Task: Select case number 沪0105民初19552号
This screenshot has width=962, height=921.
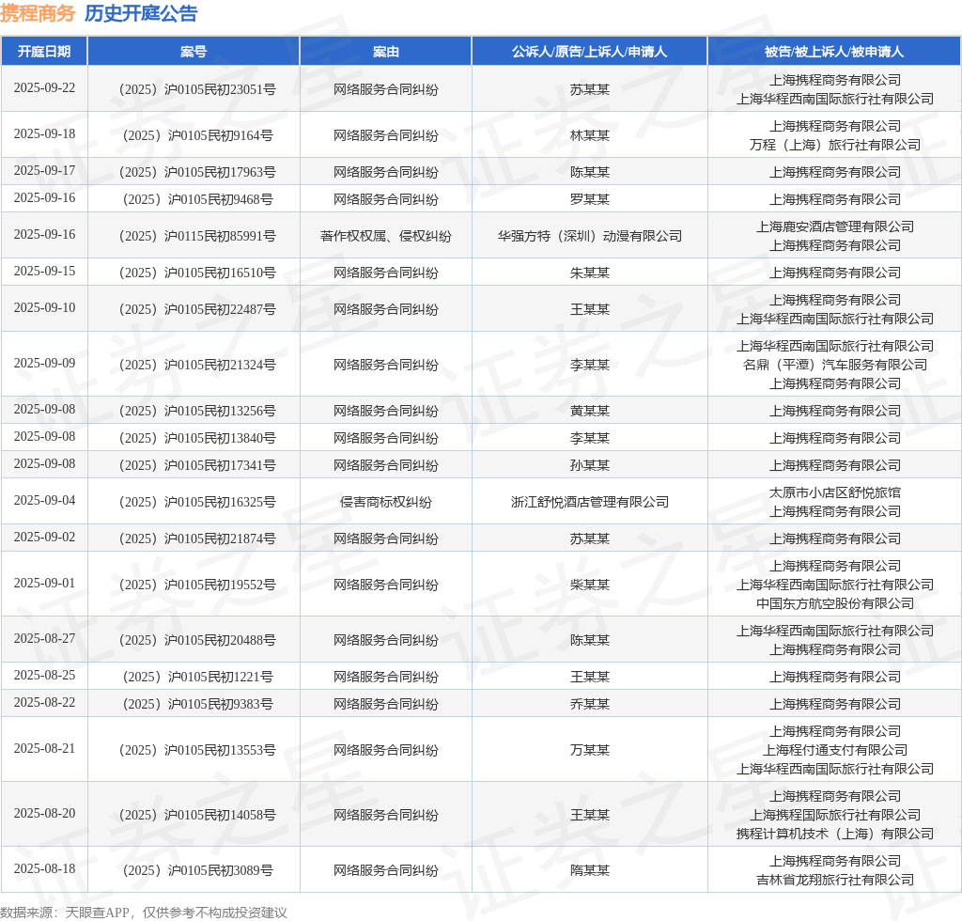Action: [197, 585]
